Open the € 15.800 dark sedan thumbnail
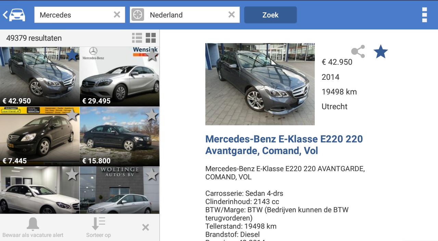 point(119,136)
